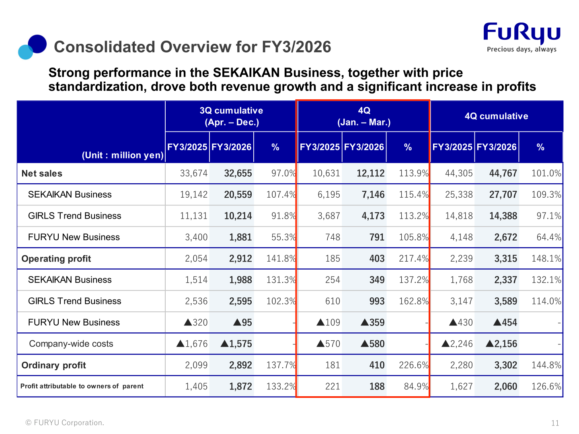Click the operating profit value 3,315
The width and height of the screenshot is (579, 434).
506,258
